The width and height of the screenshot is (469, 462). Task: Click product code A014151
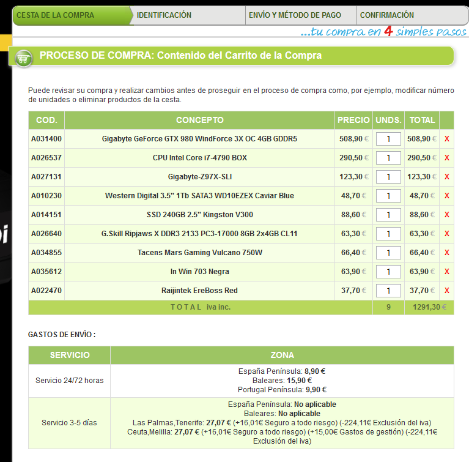coord(46,215)
